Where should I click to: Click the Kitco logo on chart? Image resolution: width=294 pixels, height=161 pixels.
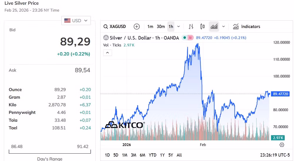(x=125, y=125)
